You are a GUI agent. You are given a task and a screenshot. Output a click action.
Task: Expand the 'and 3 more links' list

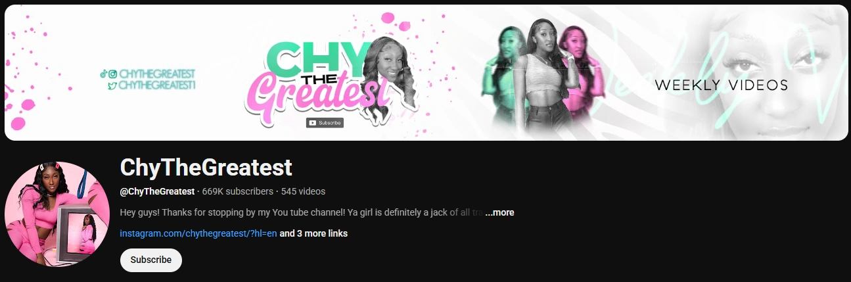(x=313, y=233)
